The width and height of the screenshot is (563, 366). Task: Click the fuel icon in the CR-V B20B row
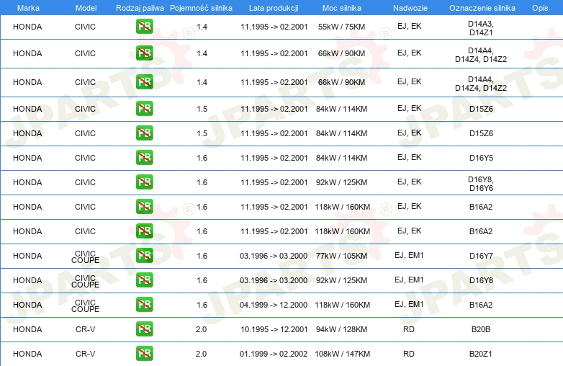pos(144,329)
